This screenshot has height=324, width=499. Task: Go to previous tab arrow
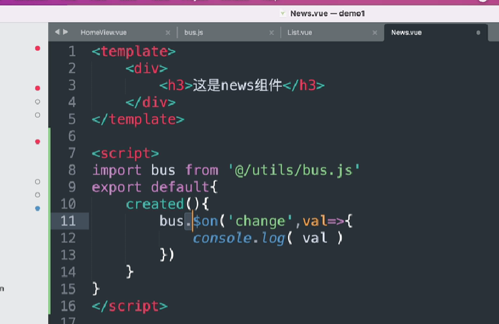pos(58,32)
